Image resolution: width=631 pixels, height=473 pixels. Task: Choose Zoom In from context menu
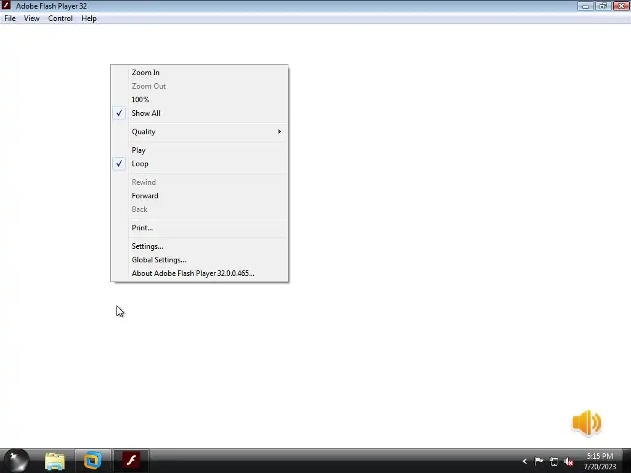coord(199,73)
